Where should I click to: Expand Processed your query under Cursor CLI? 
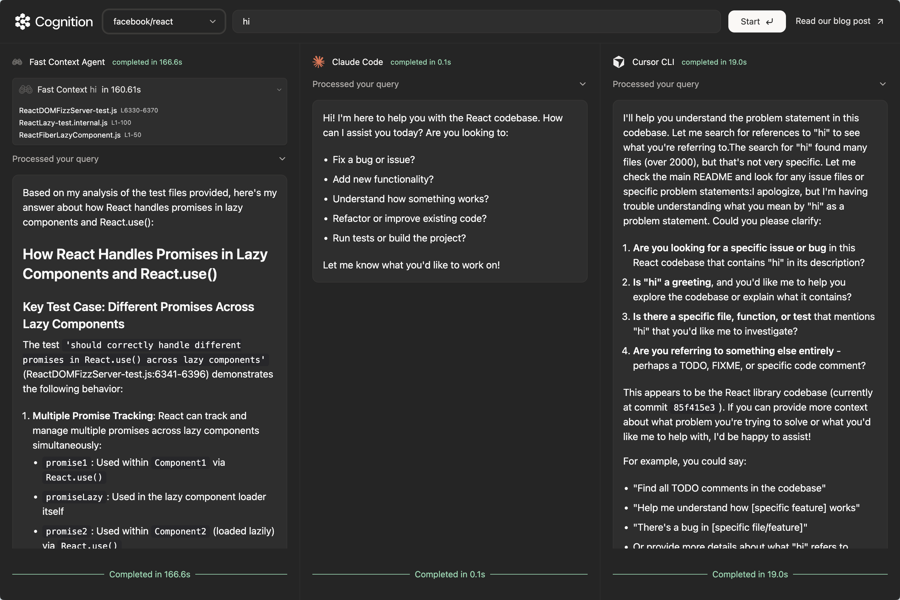[883, 84]
